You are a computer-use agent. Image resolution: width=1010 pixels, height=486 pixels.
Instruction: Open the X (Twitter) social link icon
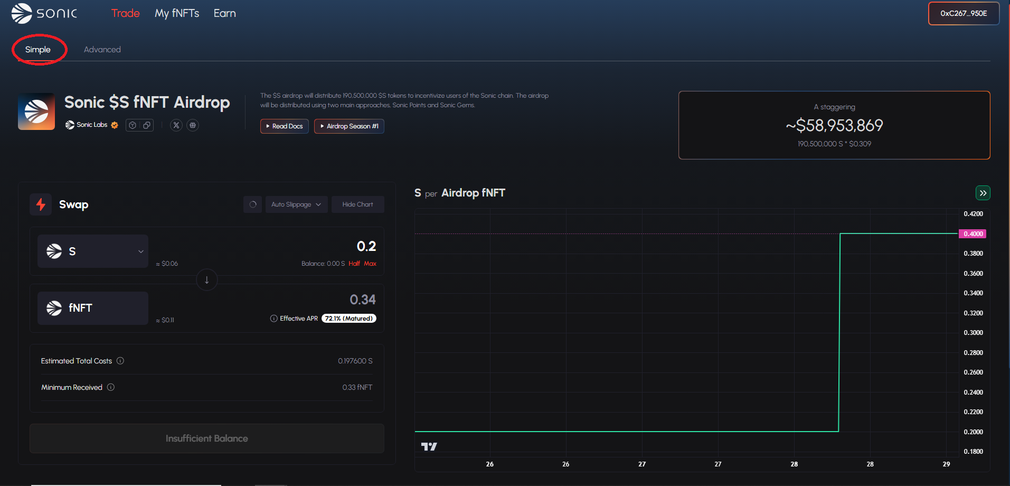click(x=176, y=125)
